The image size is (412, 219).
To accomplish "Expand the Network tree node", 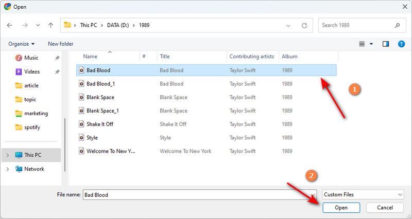I will [x=8, y=169].
